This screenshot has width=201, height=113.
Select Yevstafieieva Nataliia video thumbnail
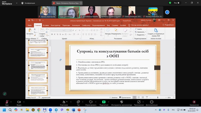click(90, 12)
